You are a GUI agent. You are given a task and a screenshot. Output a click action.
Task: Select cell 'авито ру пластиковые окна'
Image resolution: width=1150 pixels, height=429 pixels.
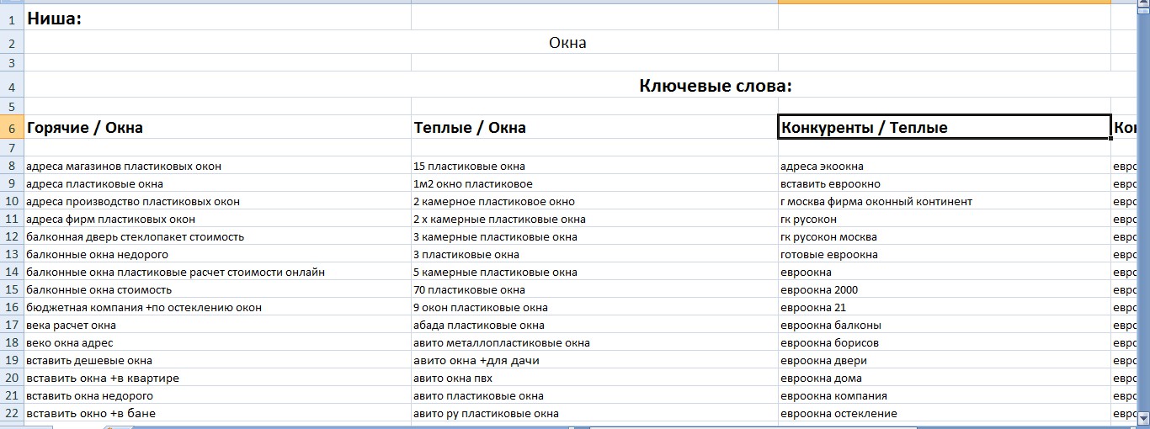[x=594, y=413]
